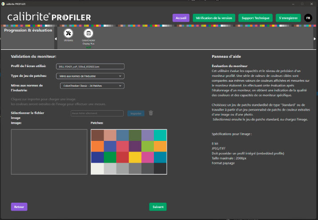Viewport: 318px width, 220px height.
Task: Minimize the calibrite PROFILER window
Action: tap(293, 4)
